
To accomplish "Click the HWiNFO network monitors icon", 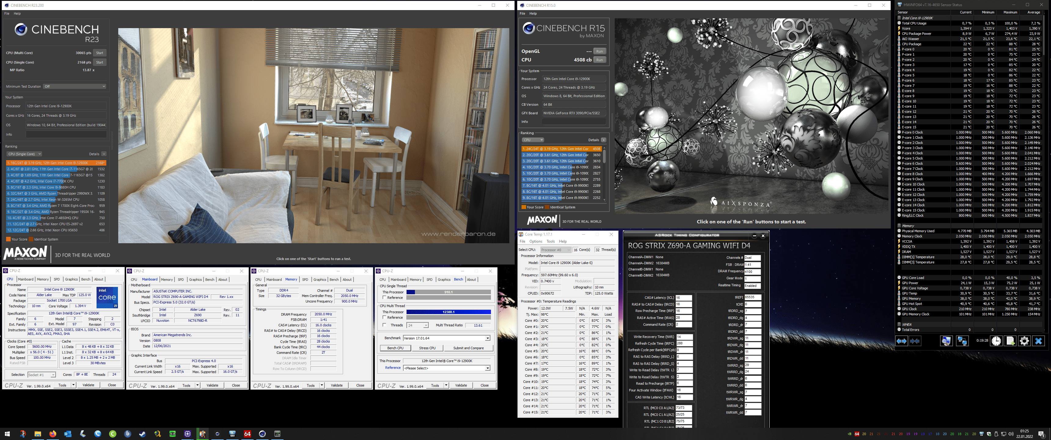I will pos(962,341).
